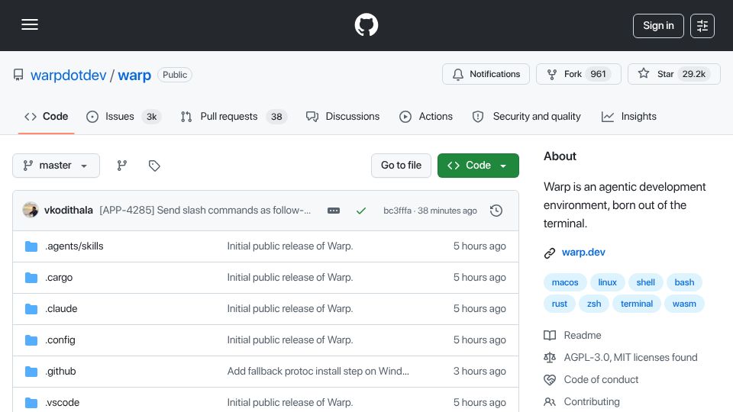Click the Readme book icon
733x412 pixels.
550,336
